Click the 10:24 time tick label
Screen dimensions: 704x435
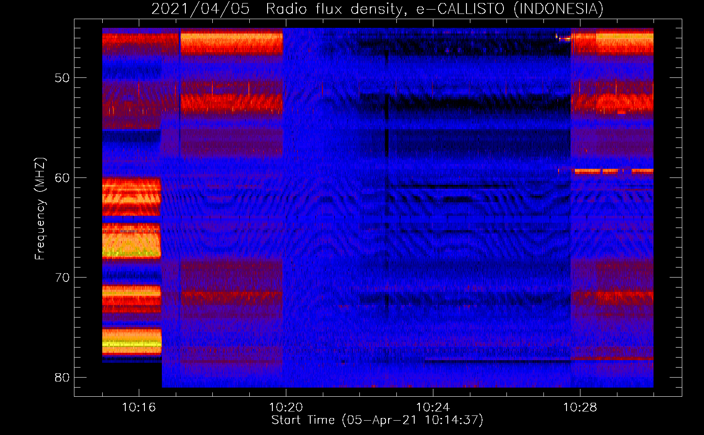(x=433, y=408)
